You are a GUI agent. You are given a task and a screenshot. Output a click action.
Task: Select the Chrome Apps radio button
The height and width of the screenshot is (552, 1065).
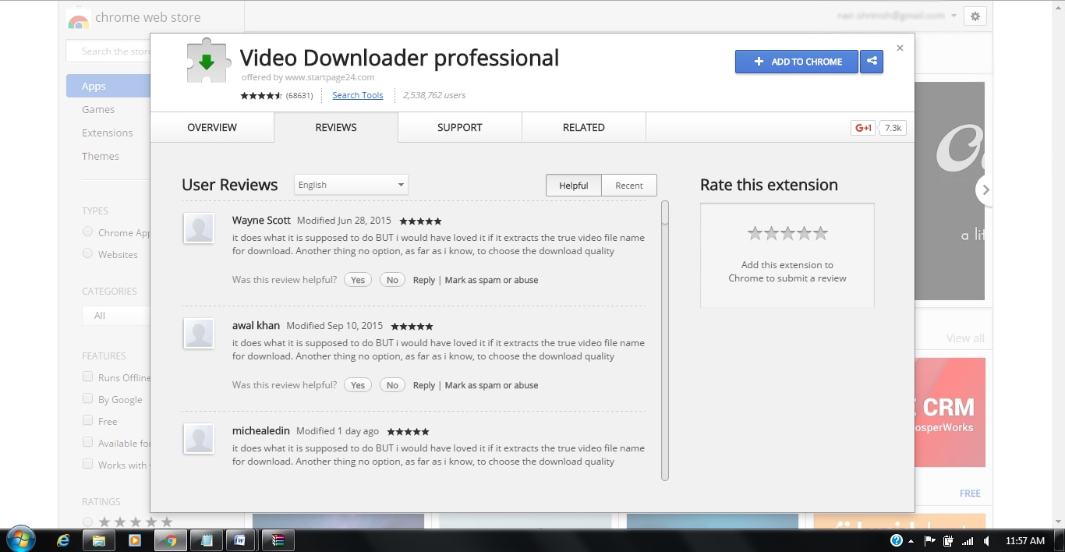tap(87, 232)
